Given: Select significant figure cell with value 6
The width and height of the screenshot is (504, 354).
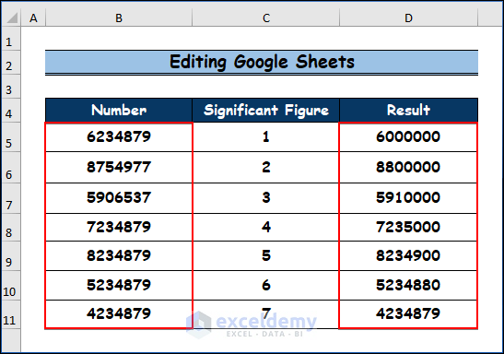Looking at the screenshot, I should [x=266, y=285].
